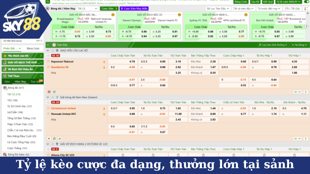Collapse the Thể Thao sidebar section

click(22, 76)
